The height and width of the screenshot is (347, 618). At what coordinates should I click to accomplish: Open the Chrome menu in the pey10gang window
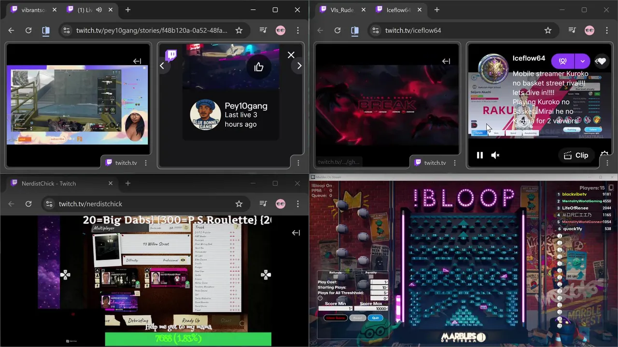(298, 30)
